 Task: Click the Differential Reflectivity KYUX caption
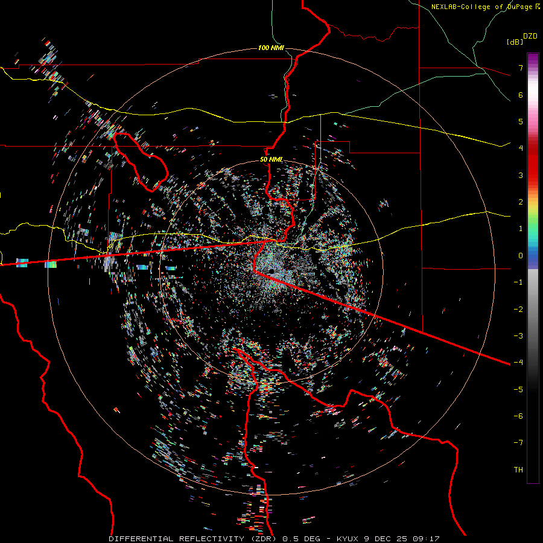(275, 539)
